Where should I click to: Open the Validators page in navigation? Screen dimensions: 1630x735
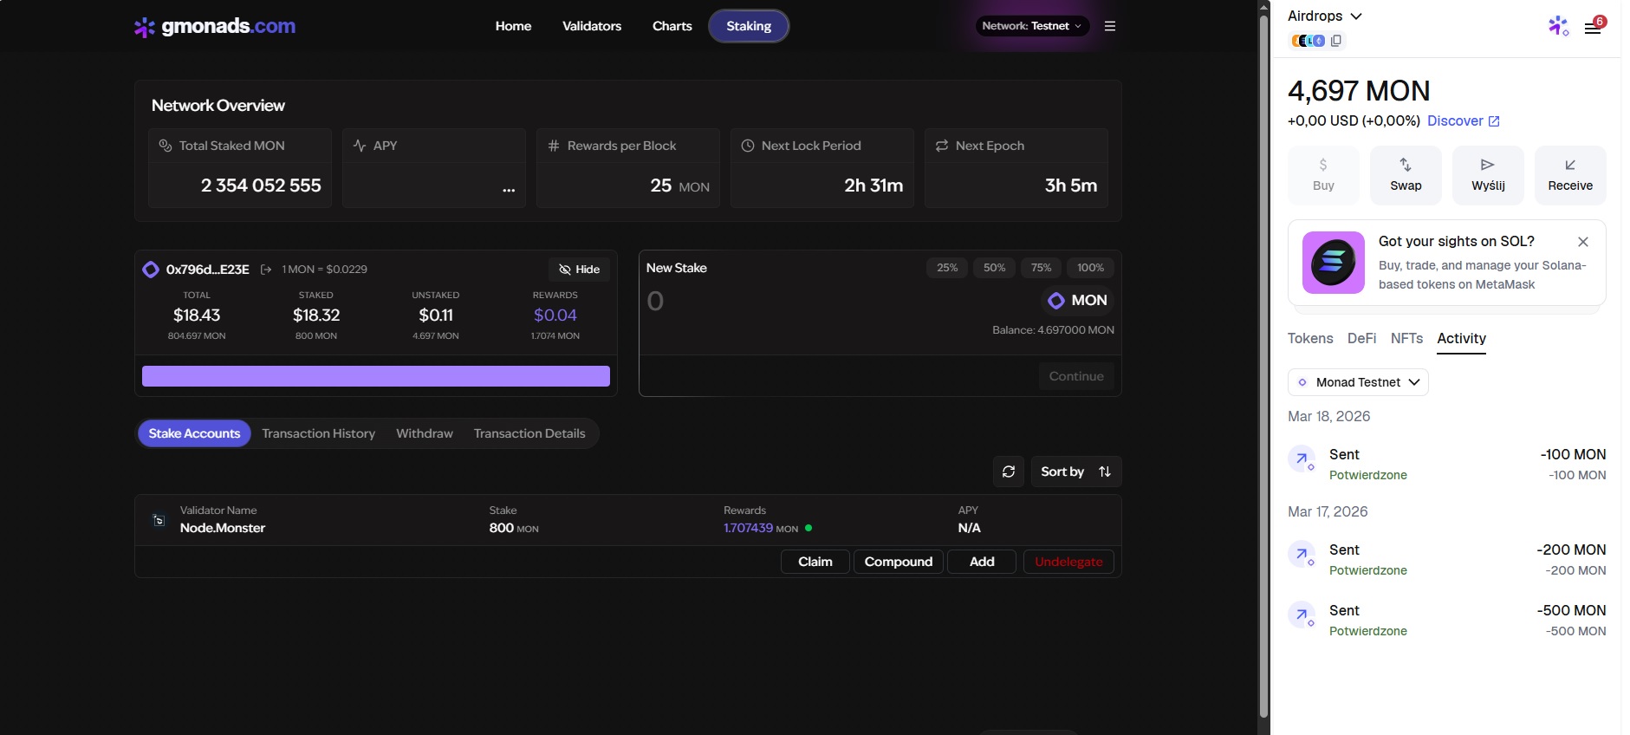click(591, 26)
